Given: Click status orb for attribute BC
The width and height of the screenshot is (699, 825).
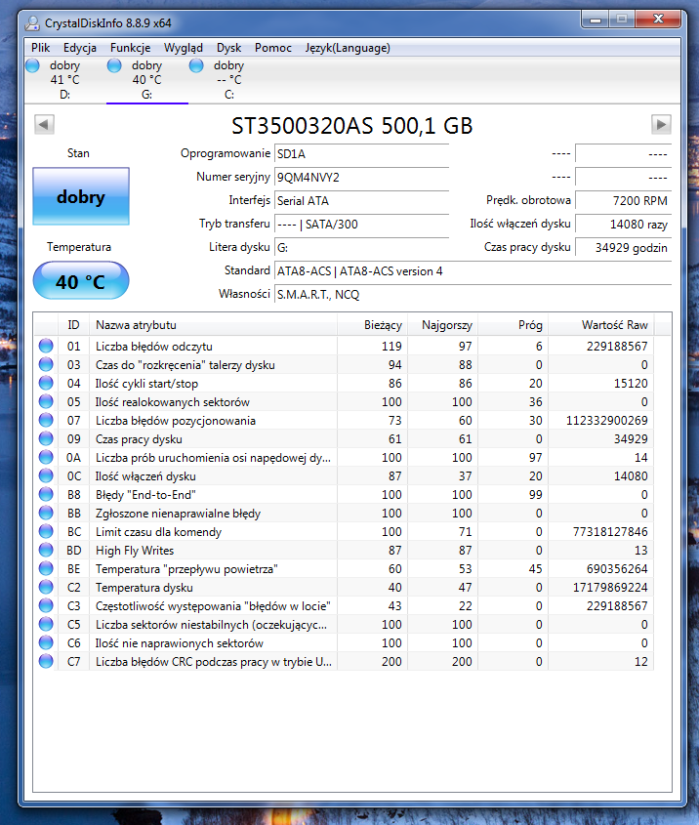Looking at the screenshot, I should tap(46, 531).
